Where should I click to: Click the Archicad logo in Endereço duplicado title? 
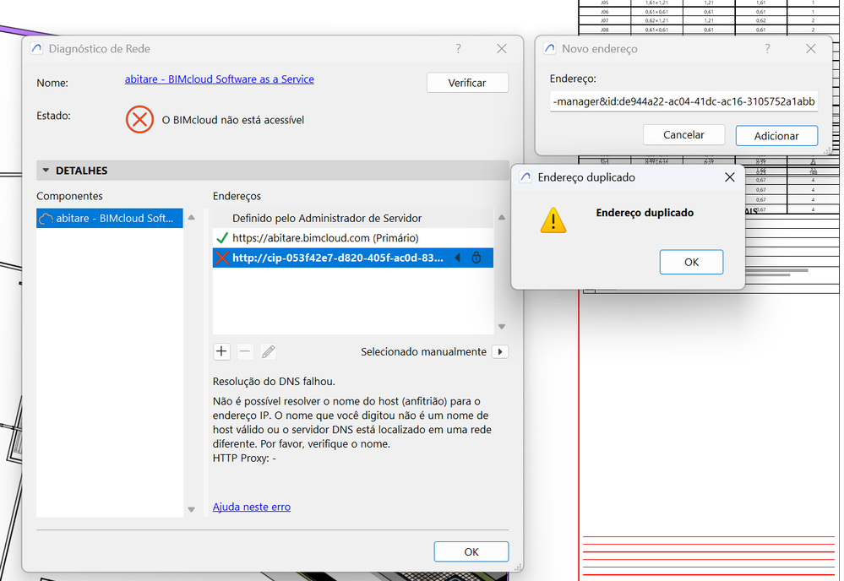(x=525, y=177)
